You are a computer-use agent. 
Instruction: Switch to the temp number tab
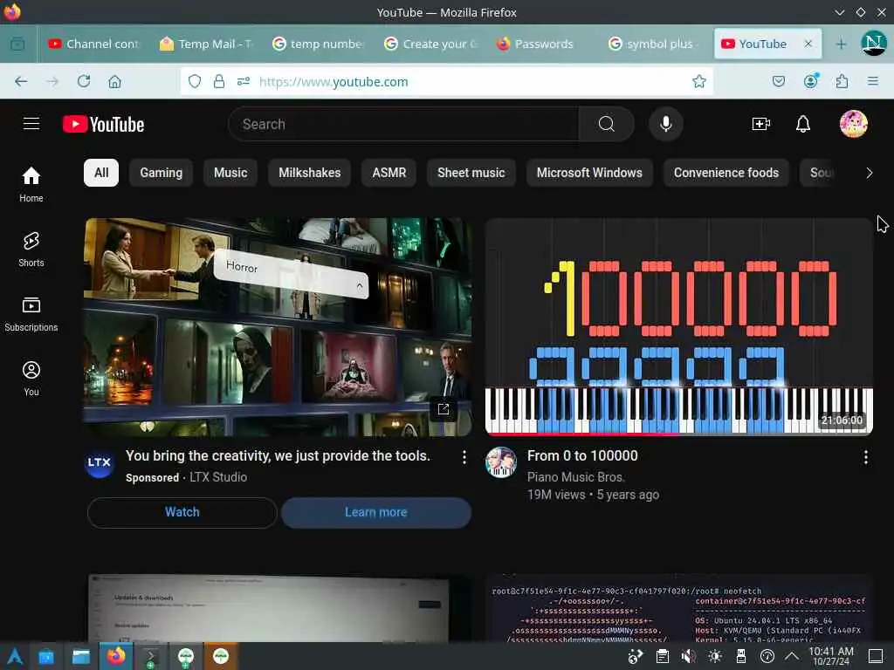[x=320, y=44]
